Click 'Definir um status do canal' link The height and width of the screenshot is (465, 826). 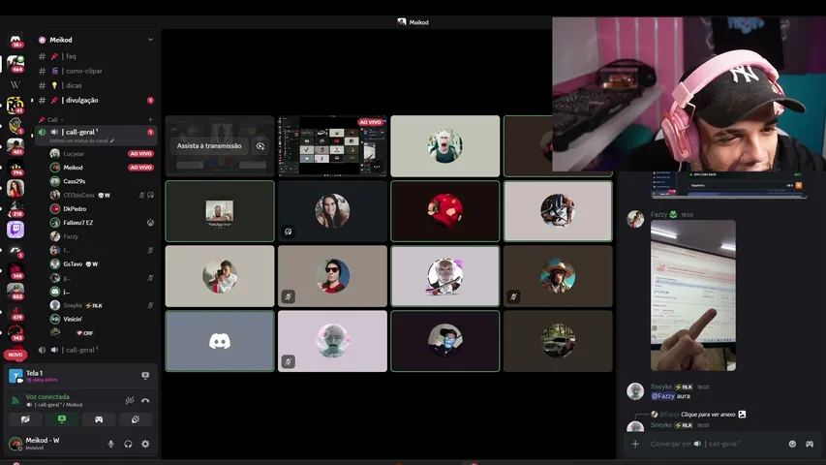81,140
